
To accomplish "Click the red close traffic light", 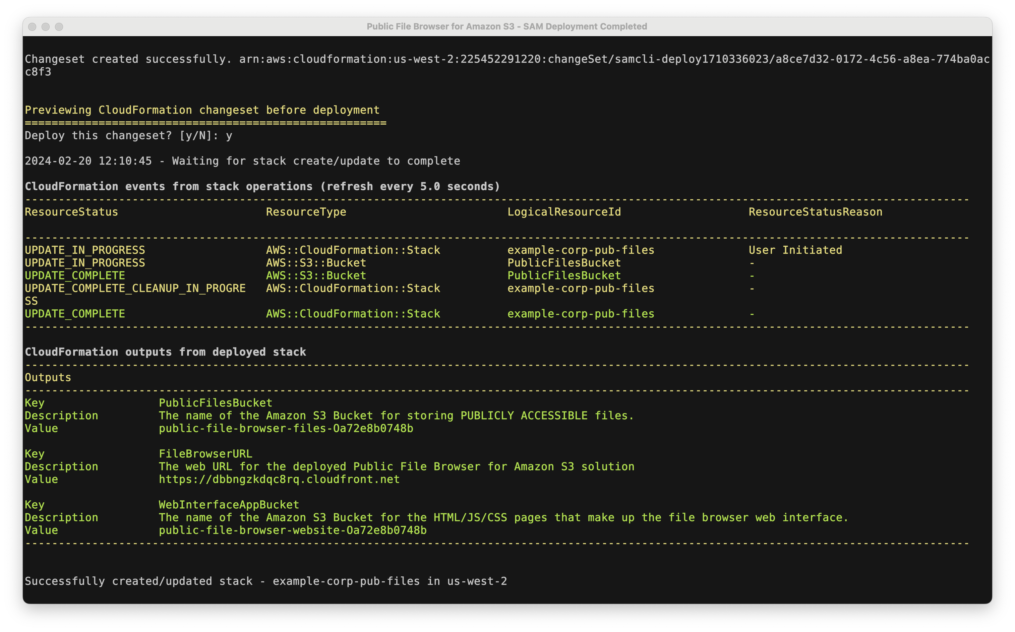I will click(x=32, y=26).
